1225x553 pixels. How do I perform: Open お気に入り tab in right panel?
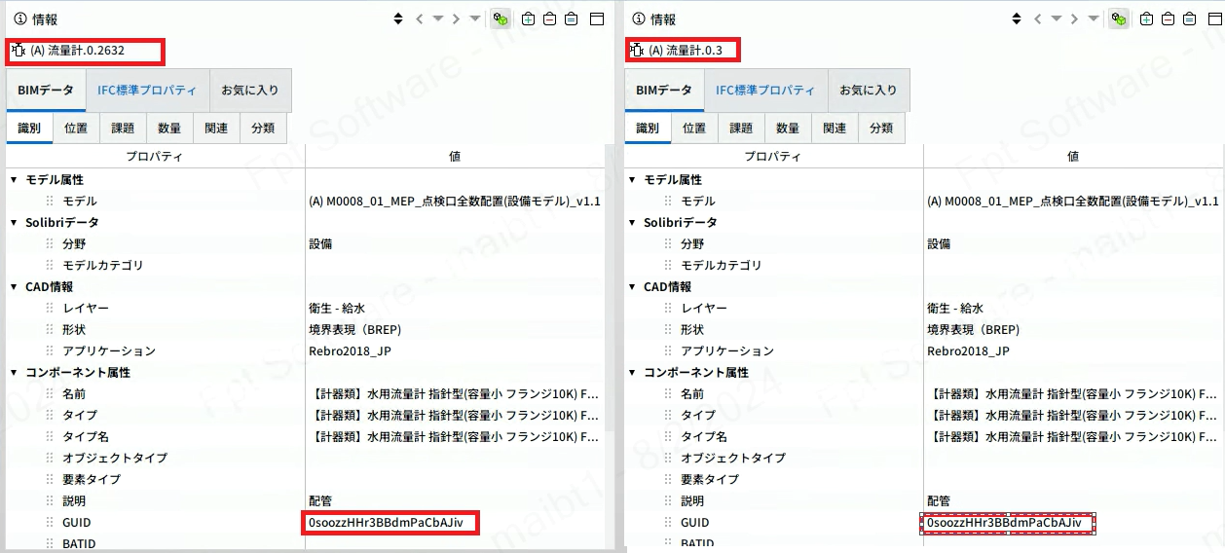click(869, 90)
